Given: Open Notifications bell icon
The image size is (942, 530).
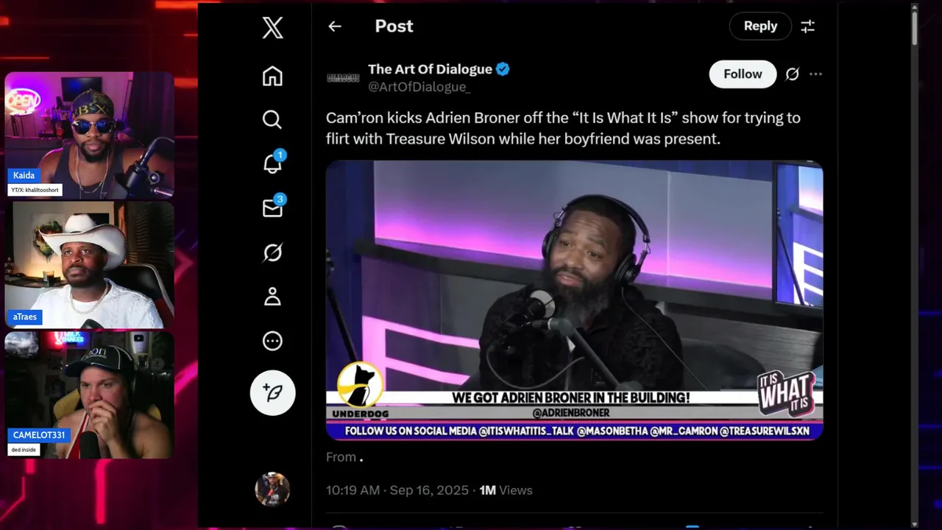Looking at the screenshot, I should [x=273, y=163].
